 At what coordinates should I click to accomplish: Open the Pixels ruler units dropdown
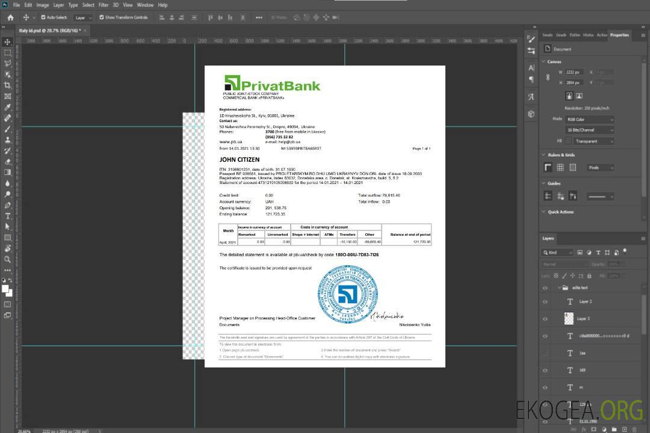point(600,167)
